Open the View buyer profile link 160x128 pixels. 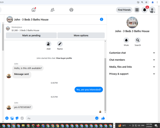point(64,58)
